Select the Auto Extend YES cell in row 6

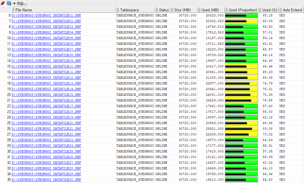tap(282, 15)
